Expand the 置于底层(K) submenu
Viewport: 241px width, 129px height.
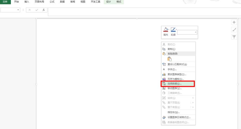click(178, 107)
